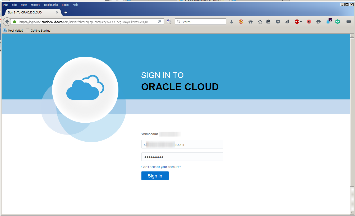The image size is (355, 216).
Task: Close the Firefox browser window
Action: (351, 4)
